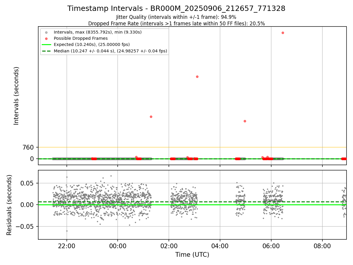Click the '22:00' time axis tick label
Screen dimensions: 353x265
(x=66, y=246)
